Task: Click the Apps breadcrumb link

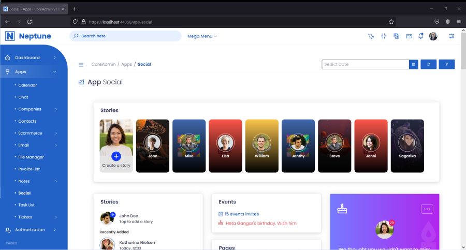Action: 127,64
